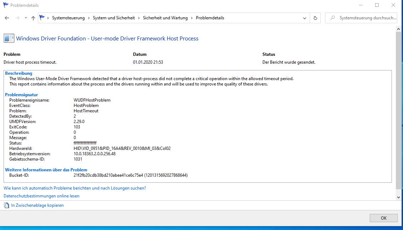The image size is (403, 230).
Task: Click the Problemsignatur section heading
Action: (x=21, y=94)
